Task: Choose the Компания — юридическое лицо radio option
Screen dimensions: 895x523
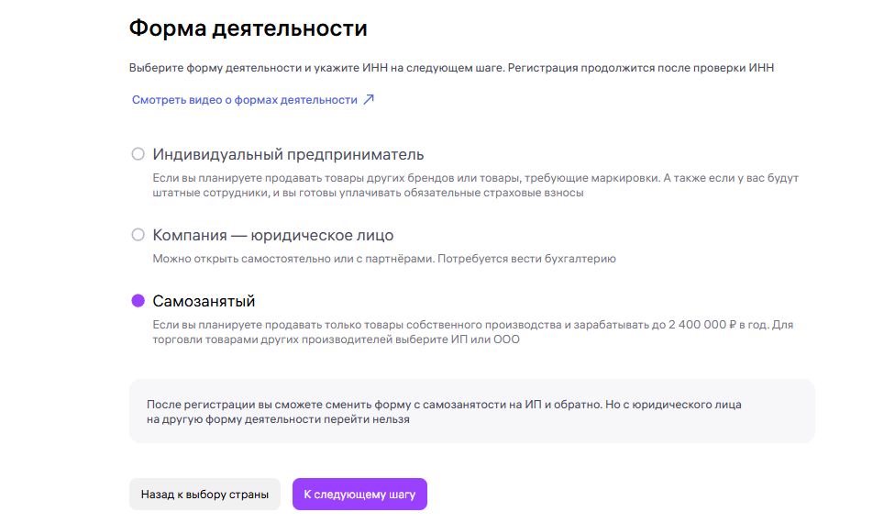Action: [138, 235]
